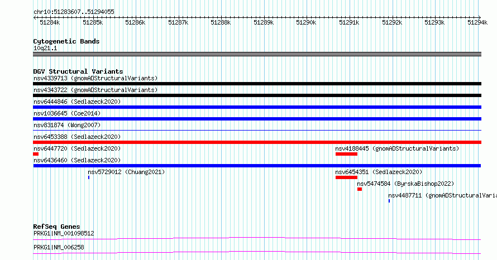Click the tiny blue marker under nsv4487711
Image resolution: width=497 pixels, height=260 pixels.
click(x=389, y=201)
